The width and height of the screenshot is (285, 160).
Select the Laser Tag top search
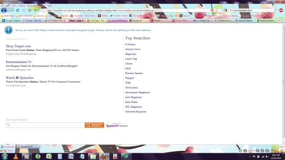[x=131, y=59]
